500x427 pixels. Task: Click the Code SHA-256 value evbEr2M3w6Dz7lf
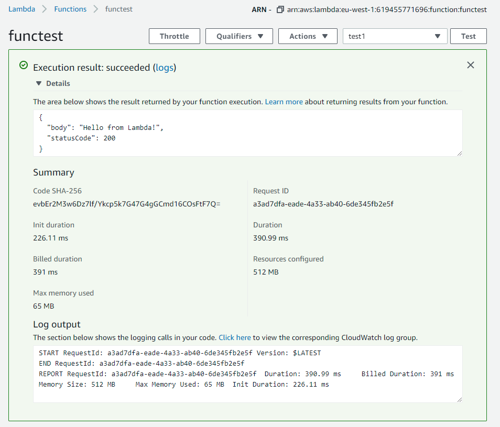(127, 204)
